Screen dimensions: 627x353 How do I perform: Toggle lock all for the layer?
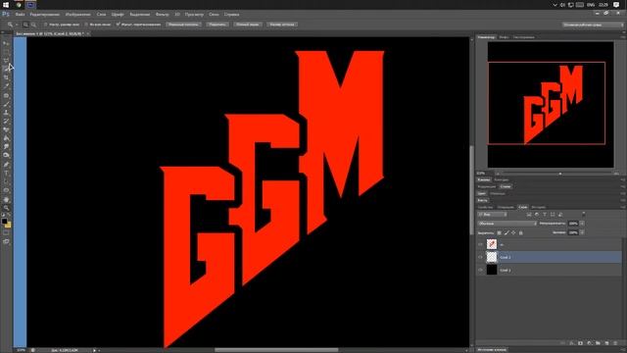[520, 232]
